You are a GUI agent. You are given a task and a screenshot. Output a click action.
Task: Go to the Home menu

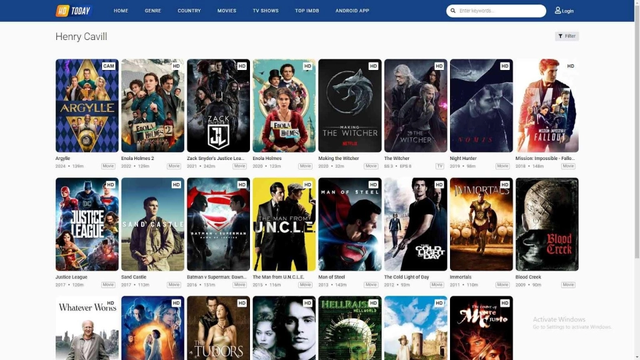pos(121,11)
